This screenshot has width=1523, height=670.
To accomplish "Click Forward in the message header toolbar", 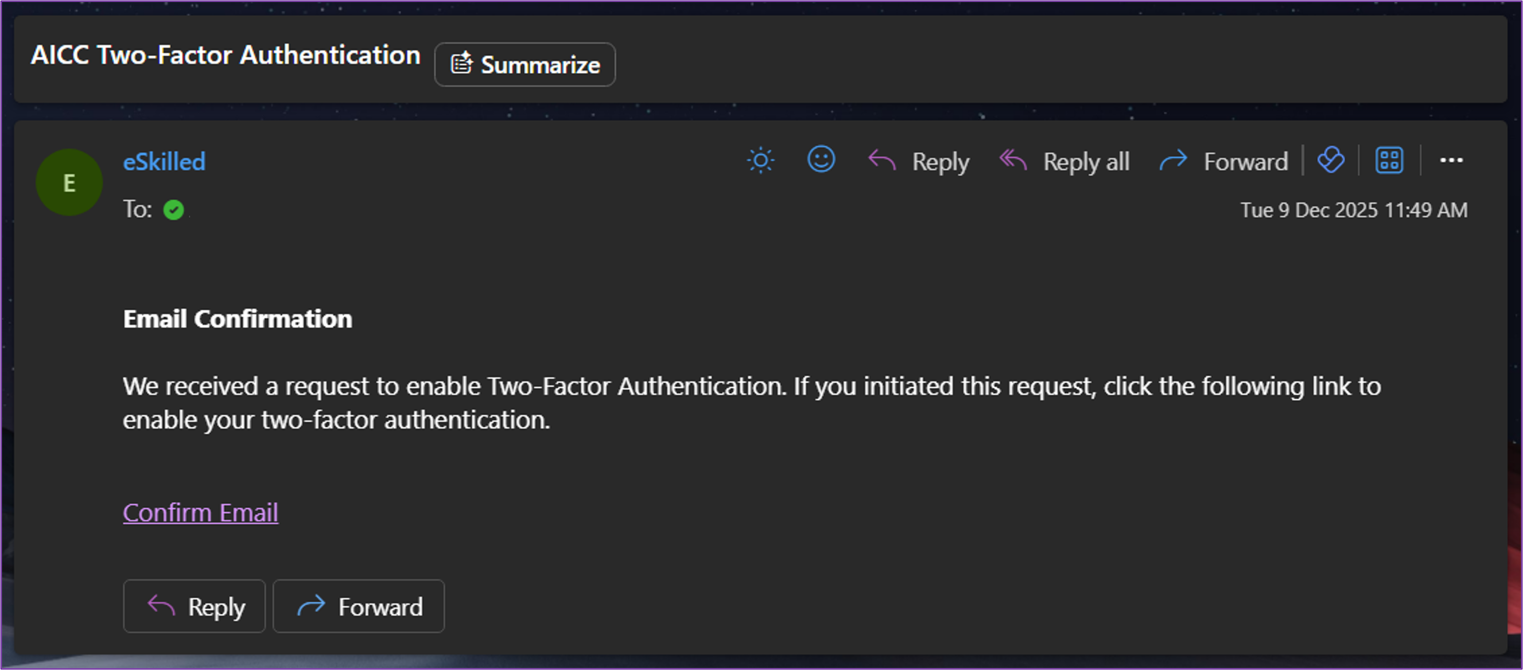I will 1224,162.
